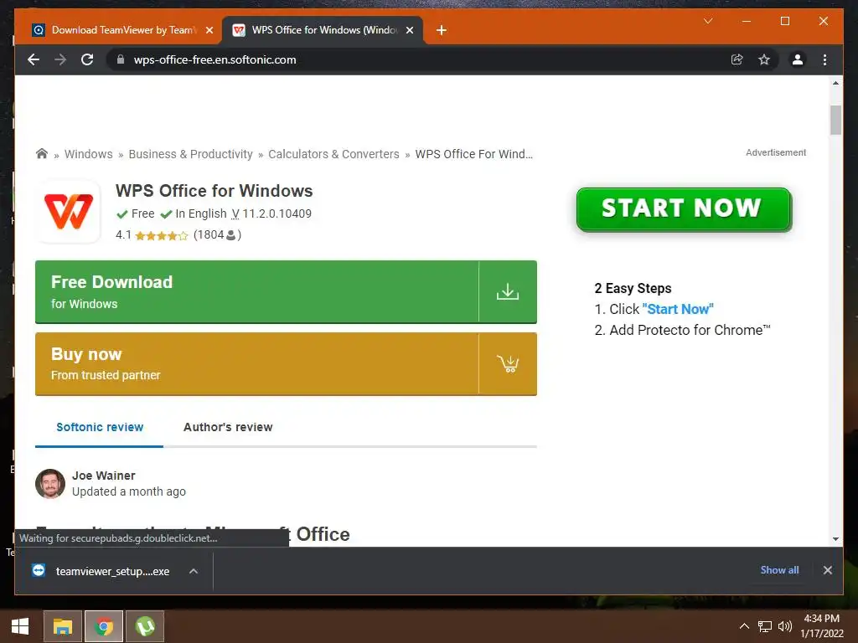Click the network tray icon
Image resolution: width=858 pixels, height=643 pixels.
[x=764, y=626]
